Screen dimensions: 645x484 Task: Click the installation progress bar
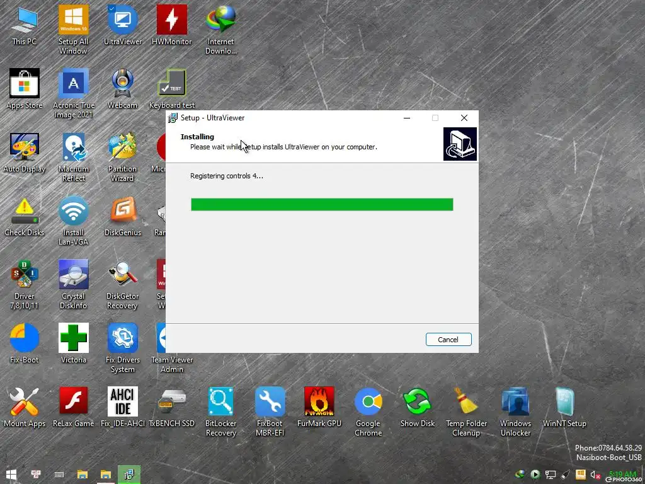(322, 205)
